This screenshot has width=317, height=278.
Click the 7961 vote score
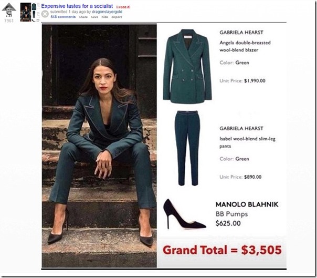(9, 20)
